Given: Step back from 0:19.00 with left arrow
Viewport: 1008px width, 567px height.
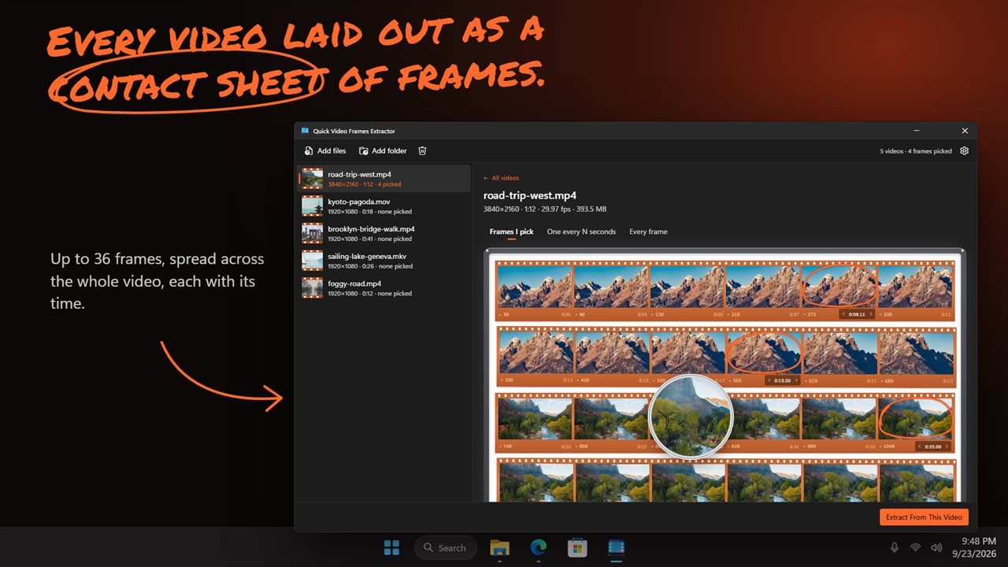Looking at the screenshot, I should 769,380.
